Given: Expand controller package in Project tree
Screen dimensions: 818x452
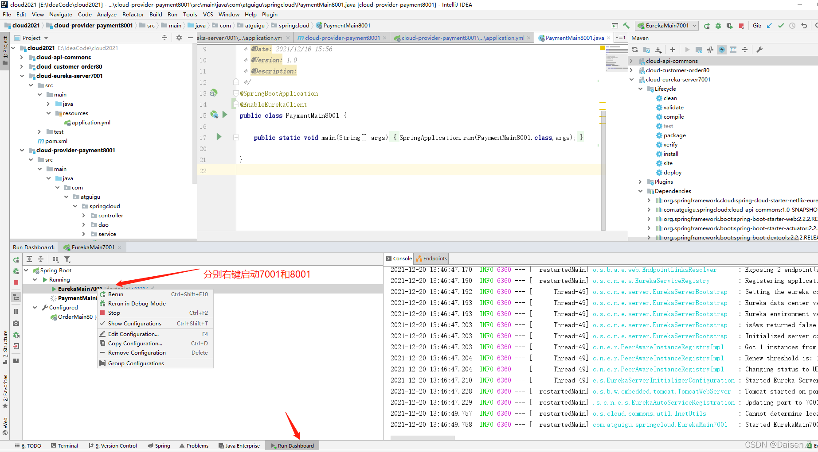Looking at the screenshot, I should click(84, 216).
